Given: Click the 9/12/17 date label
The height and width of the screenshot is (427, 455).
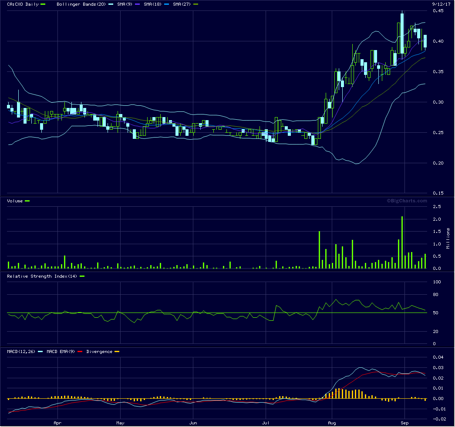Looking at the screenshot, I should pos(441,4).
